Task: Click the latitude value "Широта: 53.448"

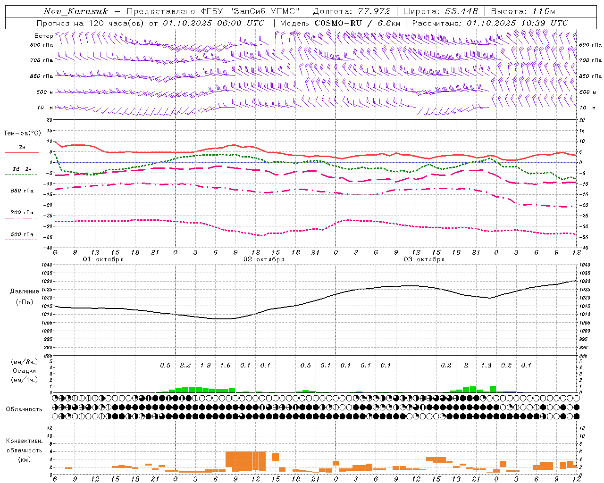Action: [x=441, y=11]
